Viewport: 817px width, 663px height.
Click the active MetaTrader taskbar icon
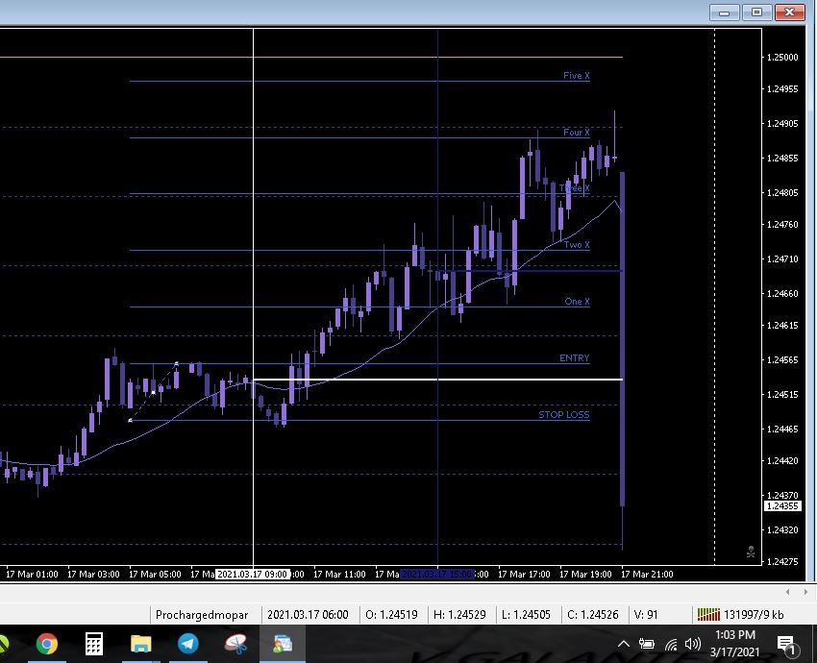pyautogui.click(x=283, y=644)
